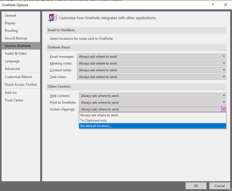Image resolution: width=232 pixels, height=191 pixels.
Task: Switch to Language options
Action: click(21, 61)
